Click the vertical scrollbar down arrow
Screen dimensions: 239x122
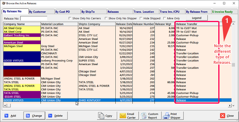(x=233, y=105)
